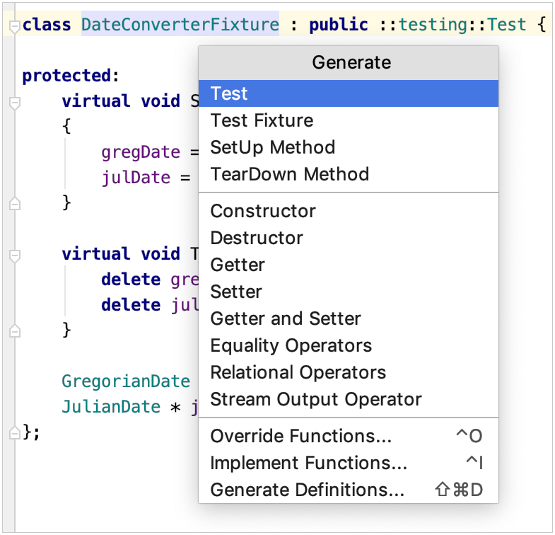The height and width of the screenshot is (535, 555).
Task: Generate a Constructor
Action: click(x=349, y=211)
